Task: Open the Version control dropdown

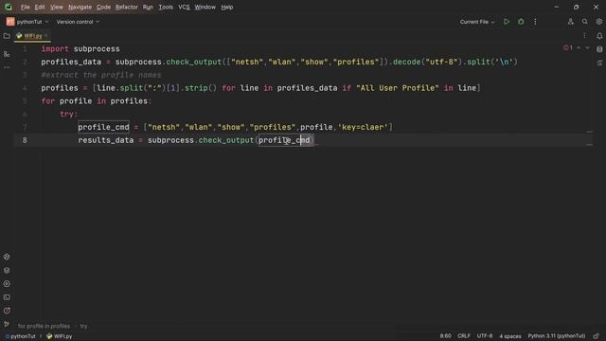Action: point(78,22)
